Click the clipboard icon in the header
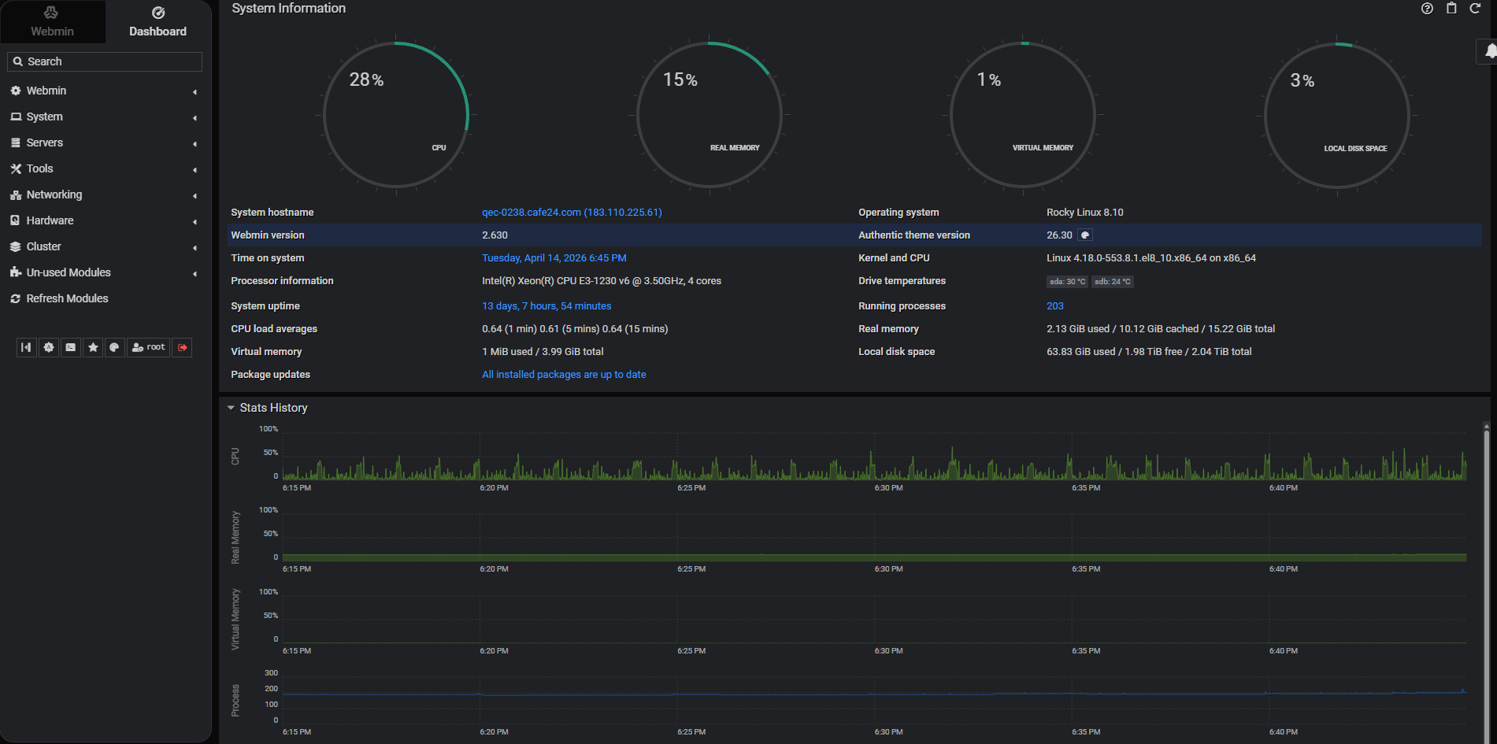Viewport: 1497px width, 744px height. (1451, 9)
